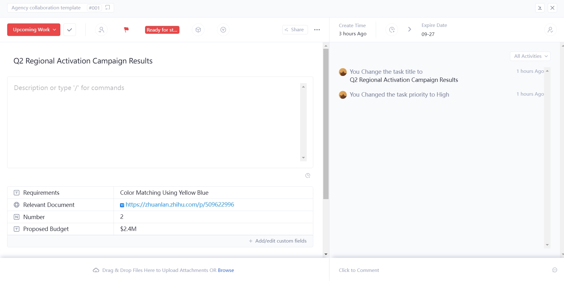
Task: Click the clock icon beside Create Time
Action: pyautogui.click(x=392, y=30)
